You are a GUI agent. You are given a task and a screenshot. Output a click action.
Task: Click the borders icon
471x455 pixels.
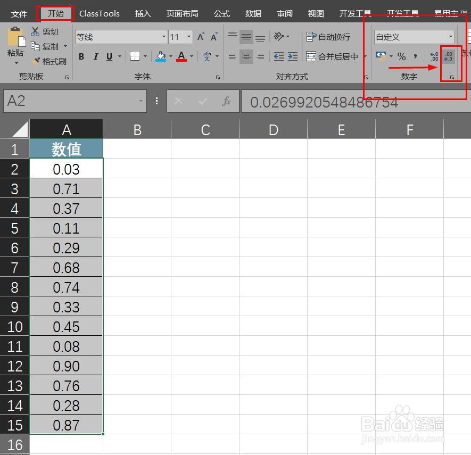pyautogui.click(x=135, y=56)
